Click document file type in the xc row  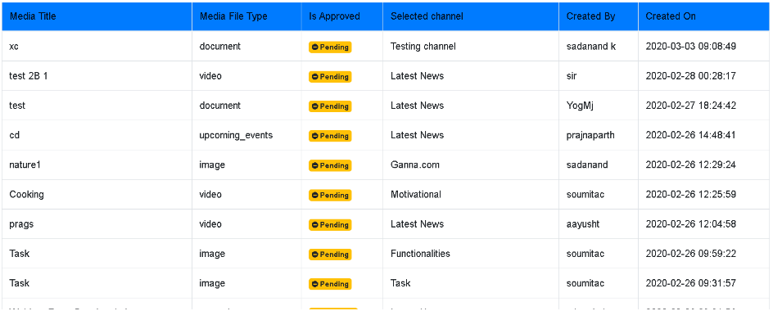click(220, 47)
